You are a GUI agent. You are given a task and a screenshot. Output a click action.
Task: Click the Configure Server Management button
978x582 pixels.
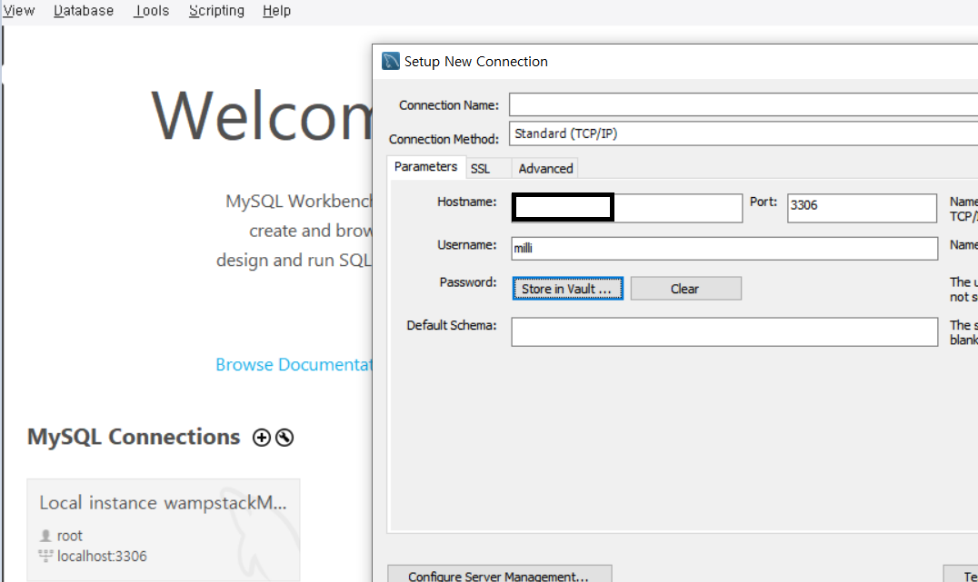(x=500, y=575)
